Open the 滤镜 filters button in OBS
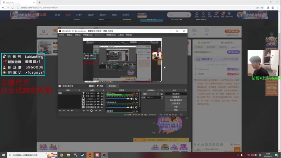The width and height of the screenshot is (281, 158). 100,86
